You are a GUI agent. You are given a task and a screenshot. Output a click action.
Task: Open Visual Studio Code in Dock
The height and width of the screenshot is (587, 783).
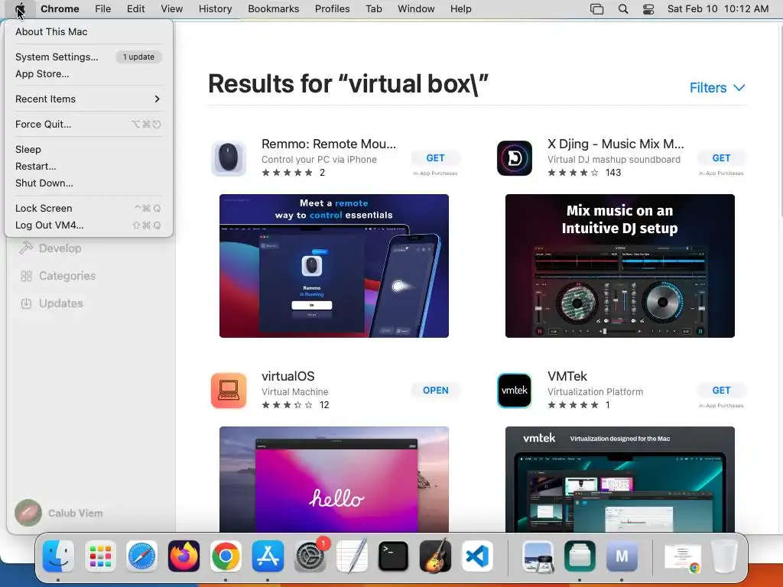[x=477, y=556]
